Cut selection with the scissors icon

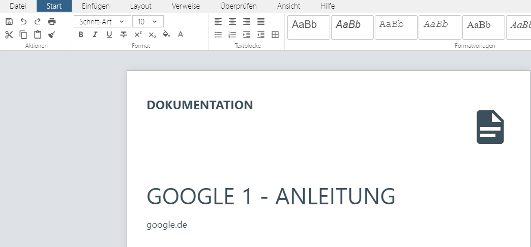(9, 35)
